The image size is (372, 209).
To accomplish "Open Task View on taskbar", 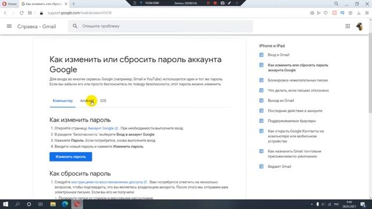I will tap(41, 204).
